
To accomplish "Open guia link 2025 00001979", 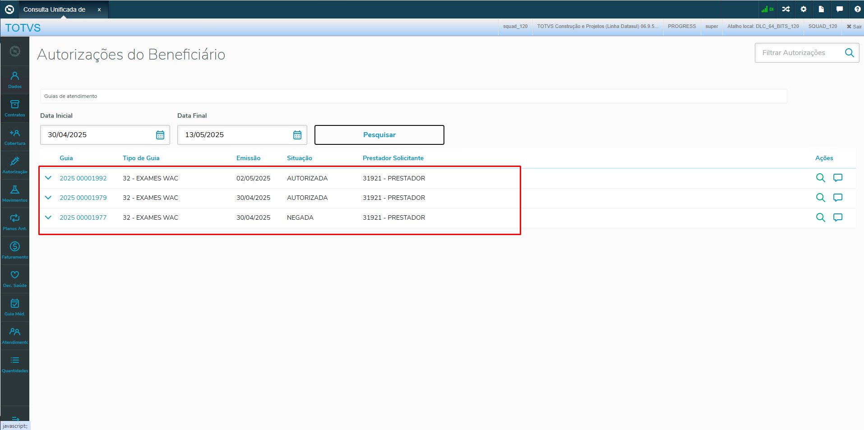I will 83,198.
